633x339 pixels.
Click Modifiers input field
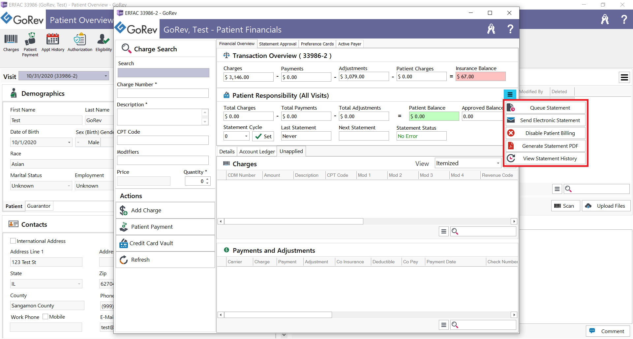click(x=163, y=160)
